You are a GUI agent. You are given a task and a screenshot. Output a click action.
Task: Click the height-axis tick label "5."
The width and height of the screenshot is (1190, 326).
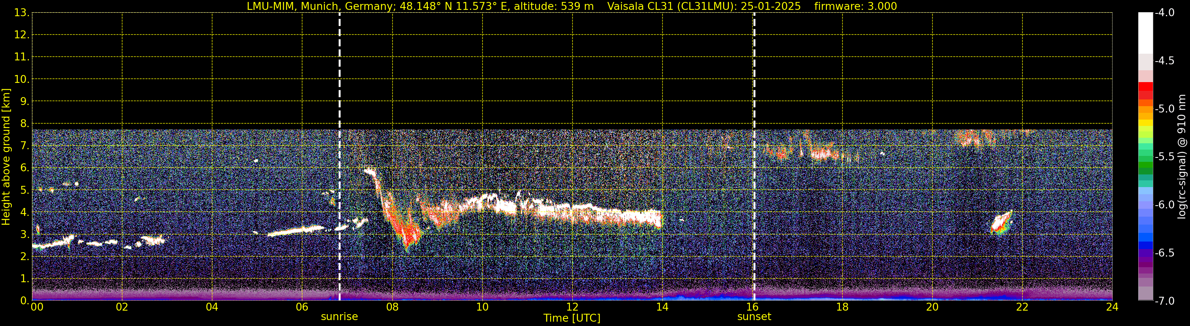[25, 190]
